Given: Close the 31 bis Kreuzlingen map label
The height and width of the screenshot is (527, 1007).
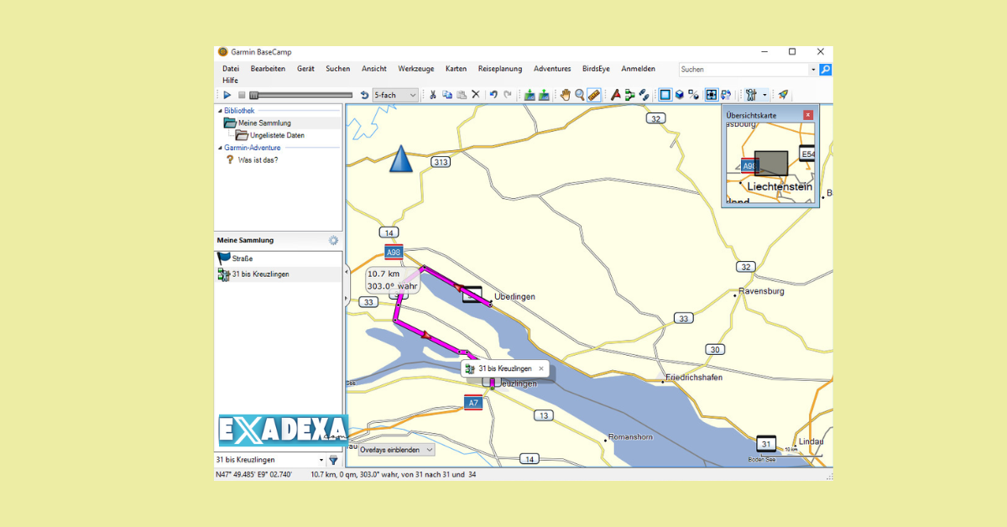Looking at the screenshot, I should (541, 368).
